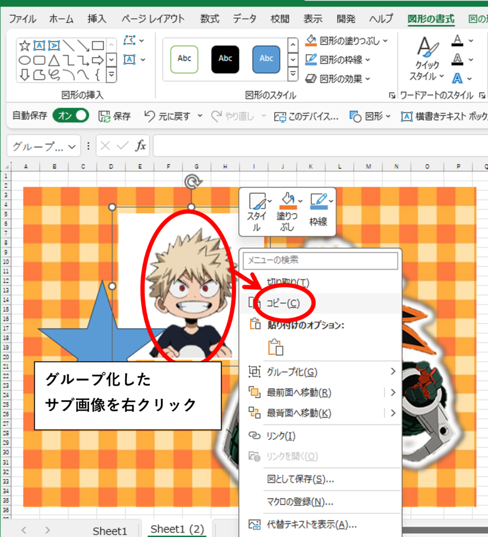488x537 pixels.
Task: Choose the left brace shape
Action: point(98,74)
